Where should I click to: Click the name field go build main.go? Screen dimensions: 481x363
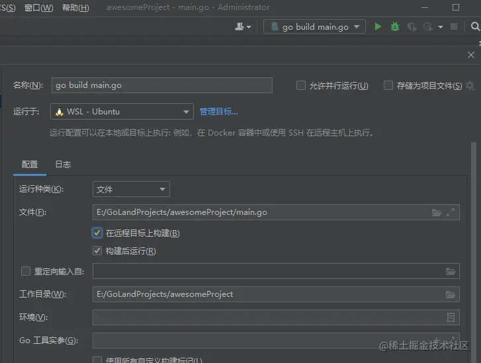[162, 85]
